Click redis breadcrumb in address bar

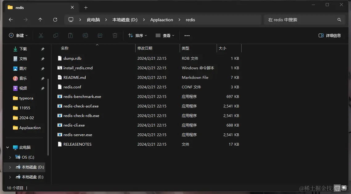coord(190,20)
